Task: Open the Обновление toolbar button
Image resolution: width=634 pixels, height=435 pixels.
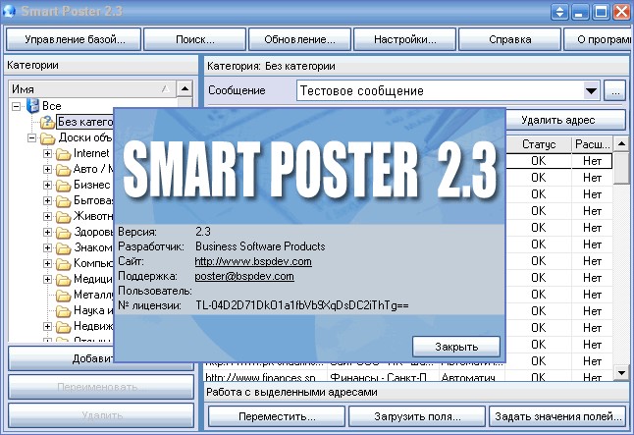Action: click(x=299, y=39)
